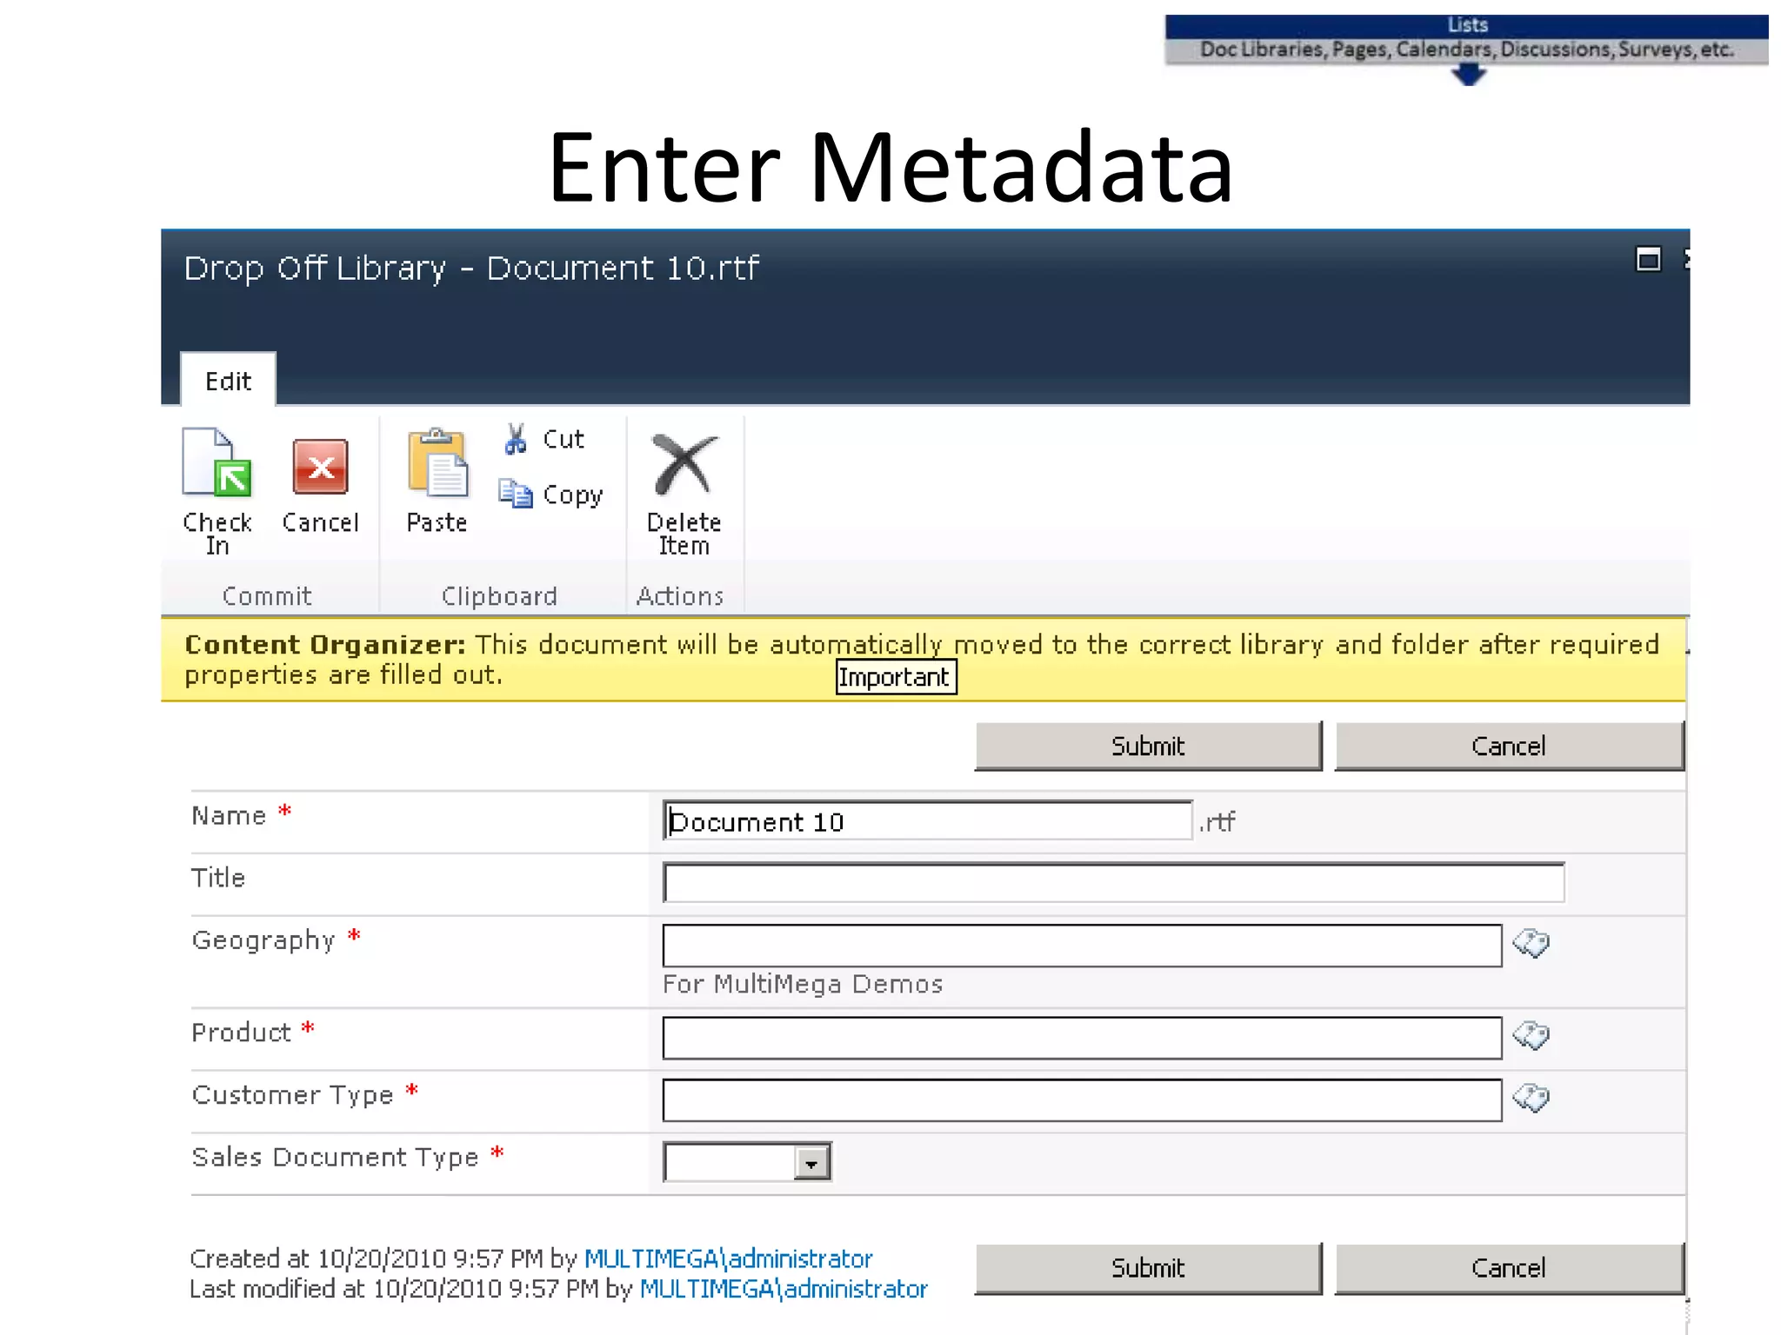Click the 'Sales Document Type' field label

pyautogui.click(x=335, y=1158)
